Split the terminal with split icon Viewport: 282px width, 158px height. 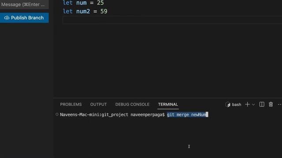262,104
